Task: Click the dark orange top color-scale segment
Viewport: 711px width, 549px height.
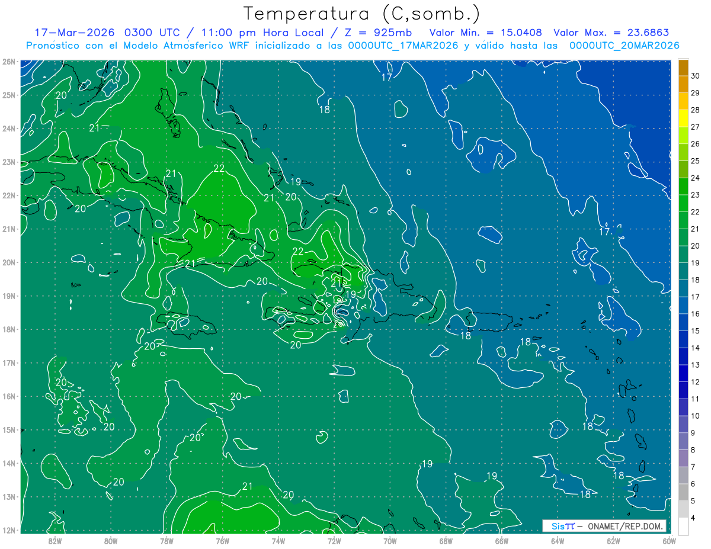Action: 684,68
